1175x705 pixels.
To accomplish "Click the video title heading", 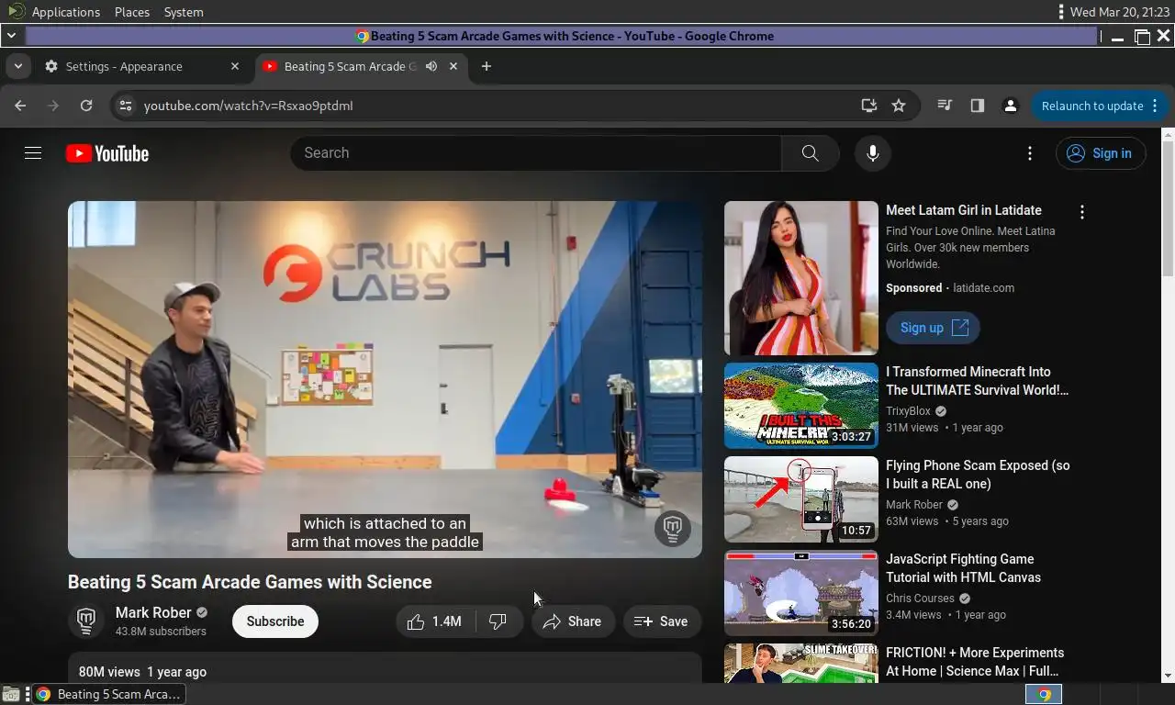I will (250, 582).
